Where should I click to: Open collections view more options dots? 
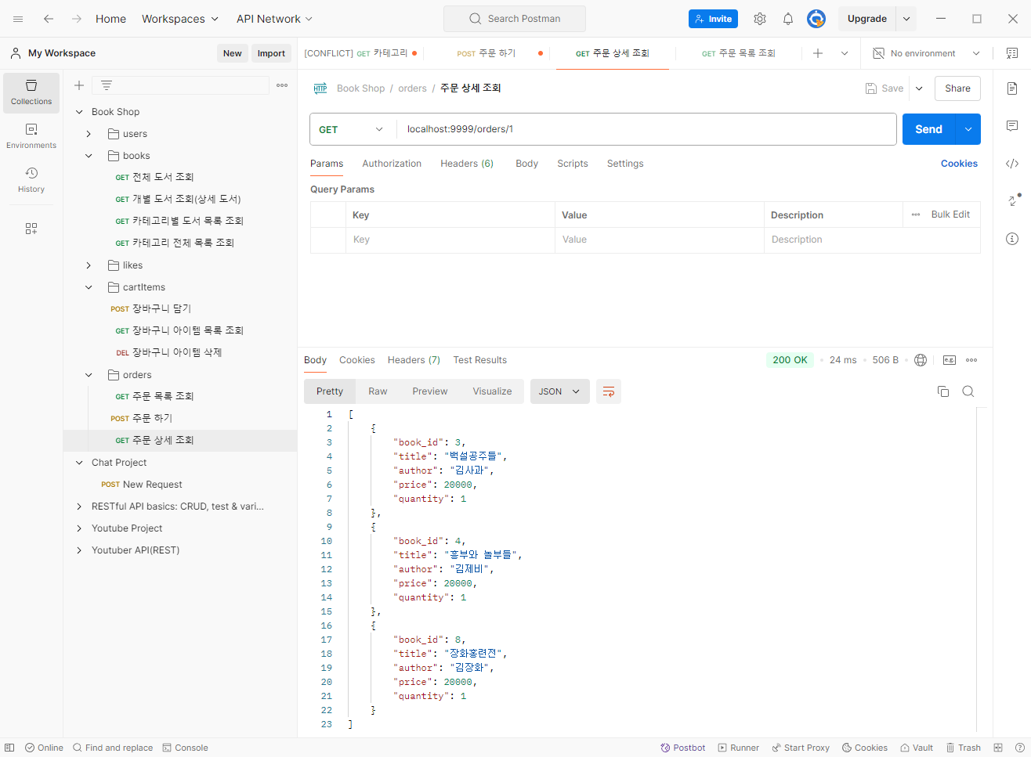(x=282, y=85)
